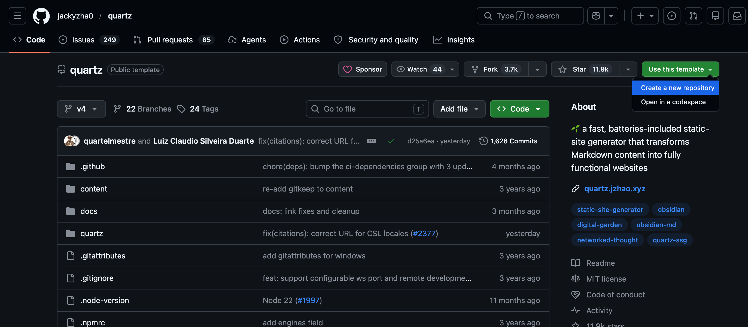Star the quartz repository

(585, 69)
